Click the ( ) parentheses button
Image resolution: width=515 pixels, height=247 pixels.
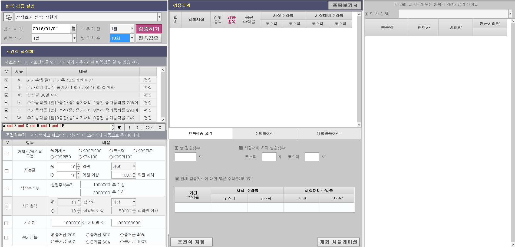(x=140, y=127)
